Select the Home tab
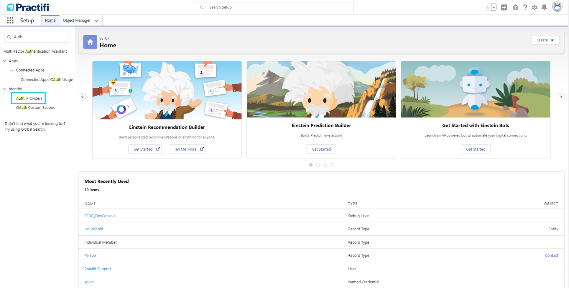This screenshot has width=569, height=288. click(50, 20)
